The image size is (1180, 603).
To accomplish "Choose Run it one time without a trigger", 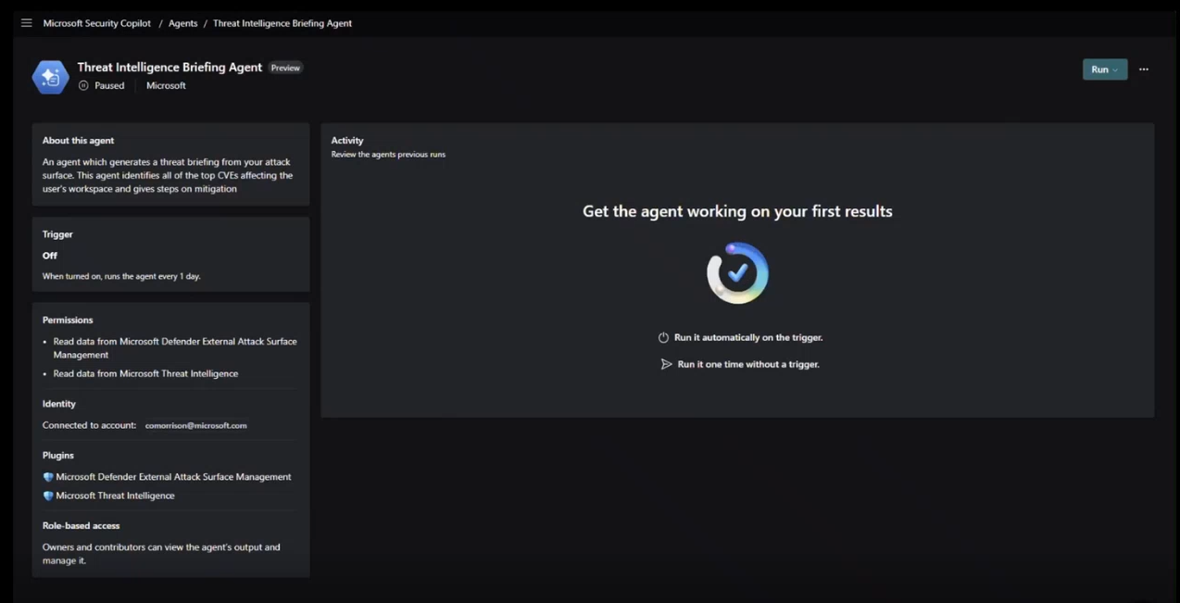I will pos(748,364).
